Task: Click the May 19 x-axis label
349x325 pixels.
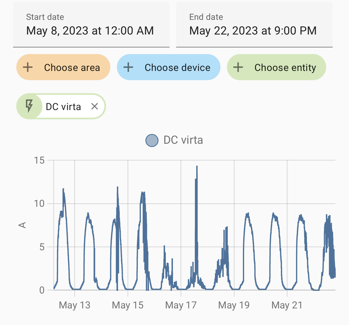Action: pyautogui.click(x=234, y=305)
